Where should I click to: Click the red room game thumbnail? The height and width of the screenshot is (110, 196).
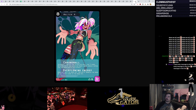coord(67,99)
